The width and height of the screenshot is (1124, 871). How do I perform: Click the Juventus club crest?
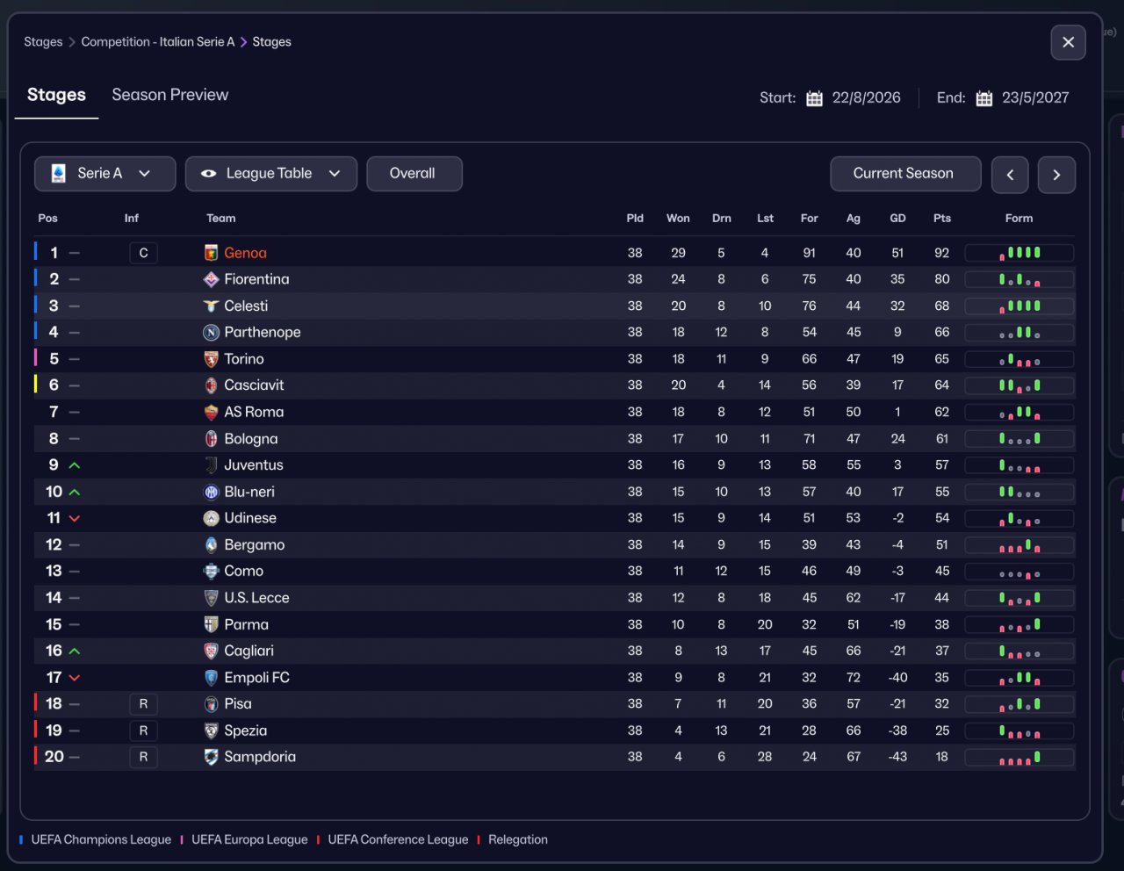211,465
